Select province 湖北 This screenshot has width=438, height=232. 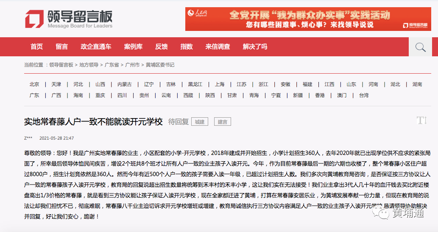click(395, 84)
